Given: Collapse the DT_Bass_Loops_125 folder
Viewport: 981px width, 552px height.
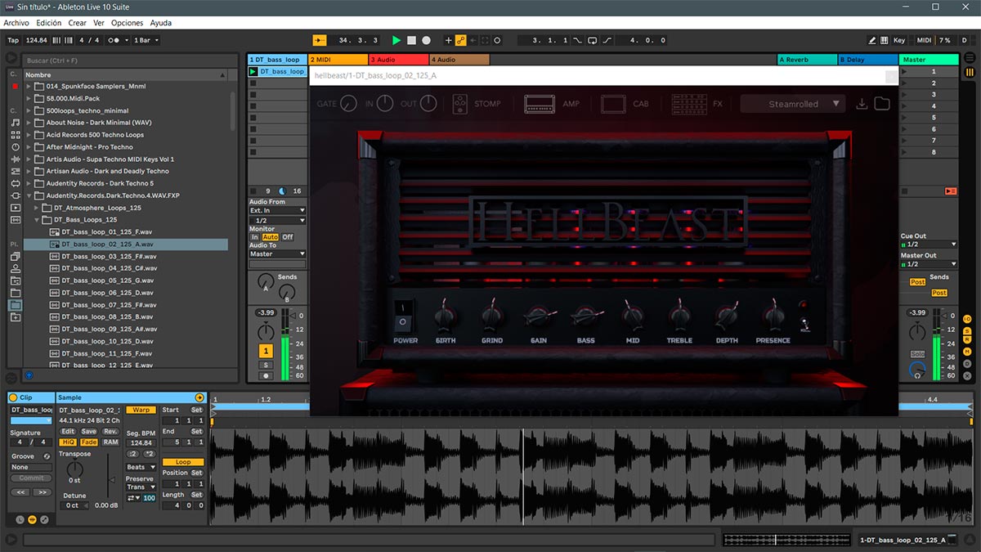Looking at the screenshot, I should (38, 220).
